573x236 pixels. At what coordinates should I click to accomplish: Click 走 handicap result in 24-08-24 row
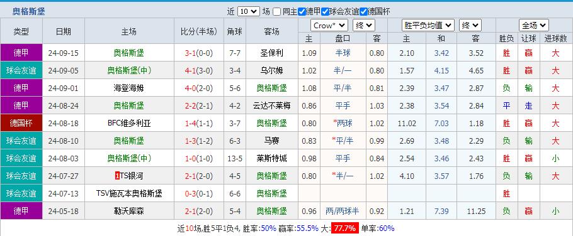pos(528,105)
